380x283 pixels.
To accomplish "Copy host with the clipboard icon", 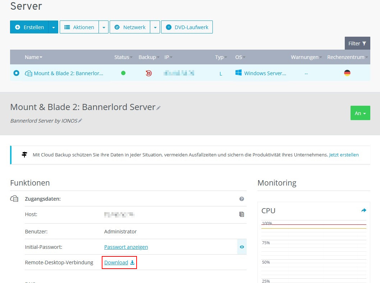I will (242, 214).
